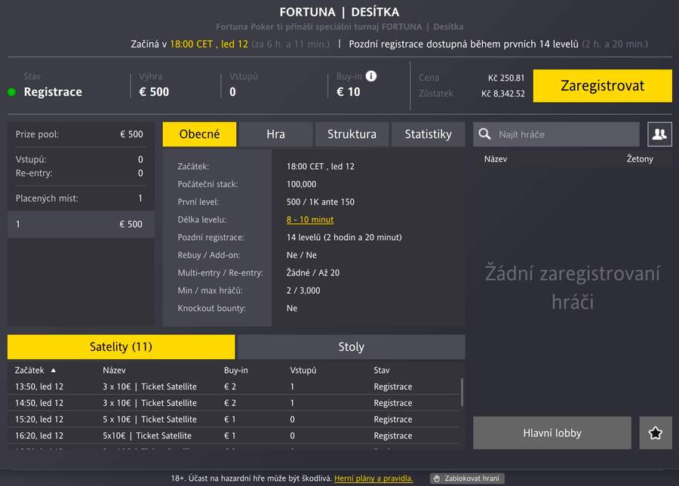Image resolution: width=679 pixels, height=486 pixels.
Task: Click the sort arrow next to Začátek
Action: [x=54, y=371]
